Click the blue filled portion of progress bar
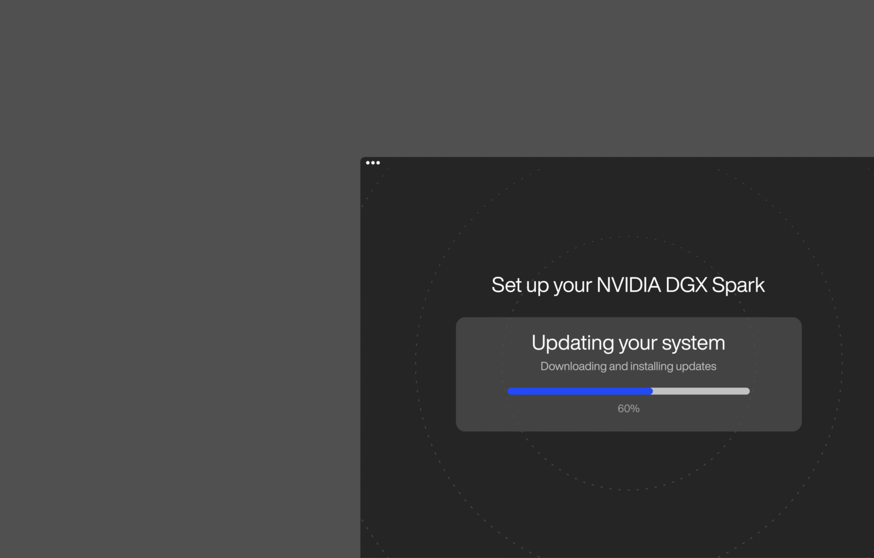Viewport: 874px width, 558px height. [580, 391]
